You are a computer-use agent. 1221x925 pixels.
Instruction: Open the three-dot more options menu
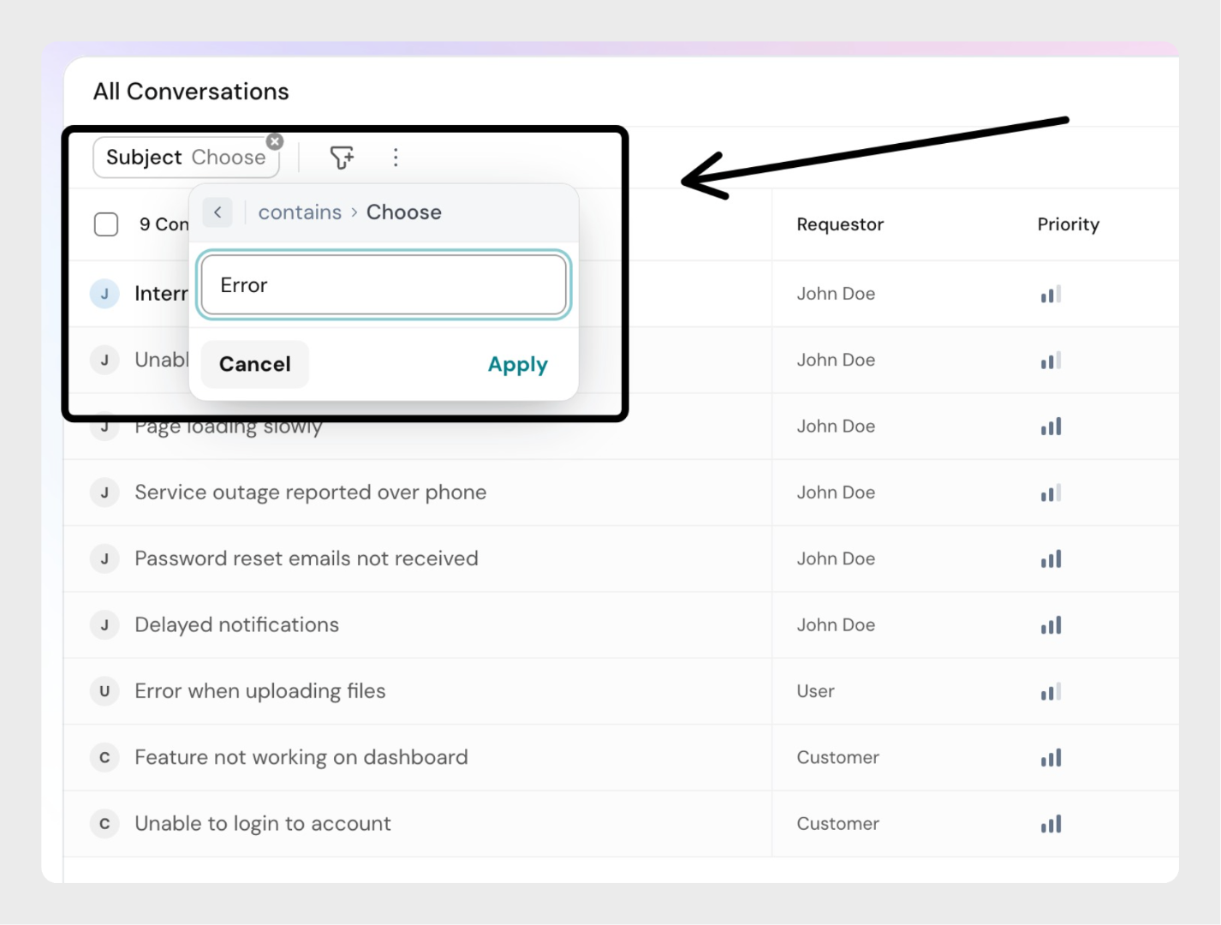tap(396, 158)
